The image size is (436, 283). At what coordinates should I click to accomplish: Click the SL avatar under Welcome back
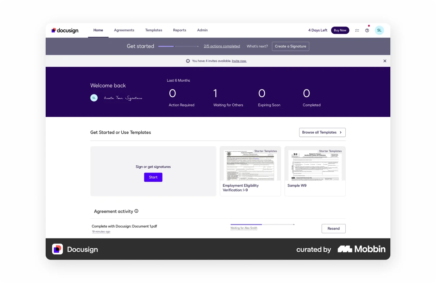coord(94,98)
